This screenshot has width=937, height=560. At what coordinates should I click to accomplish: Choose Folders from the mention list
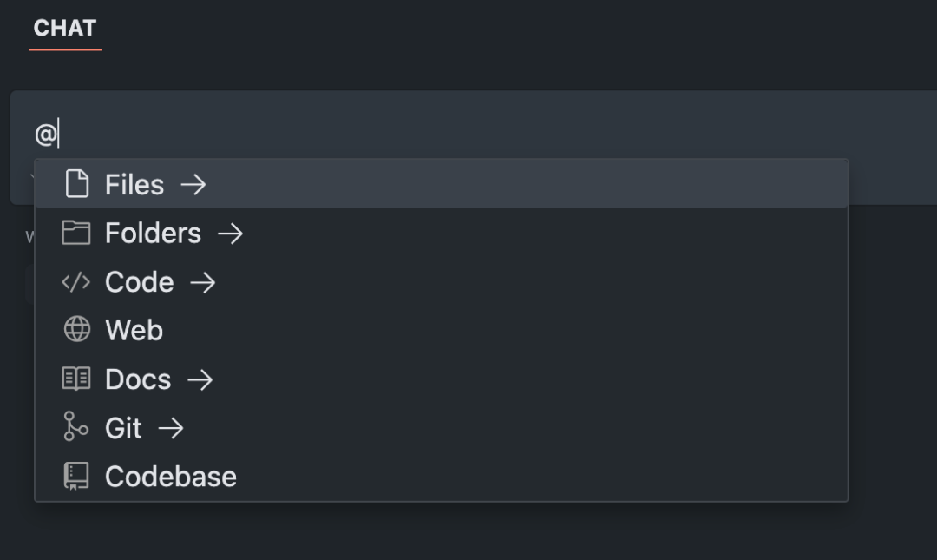pos(153,233)
